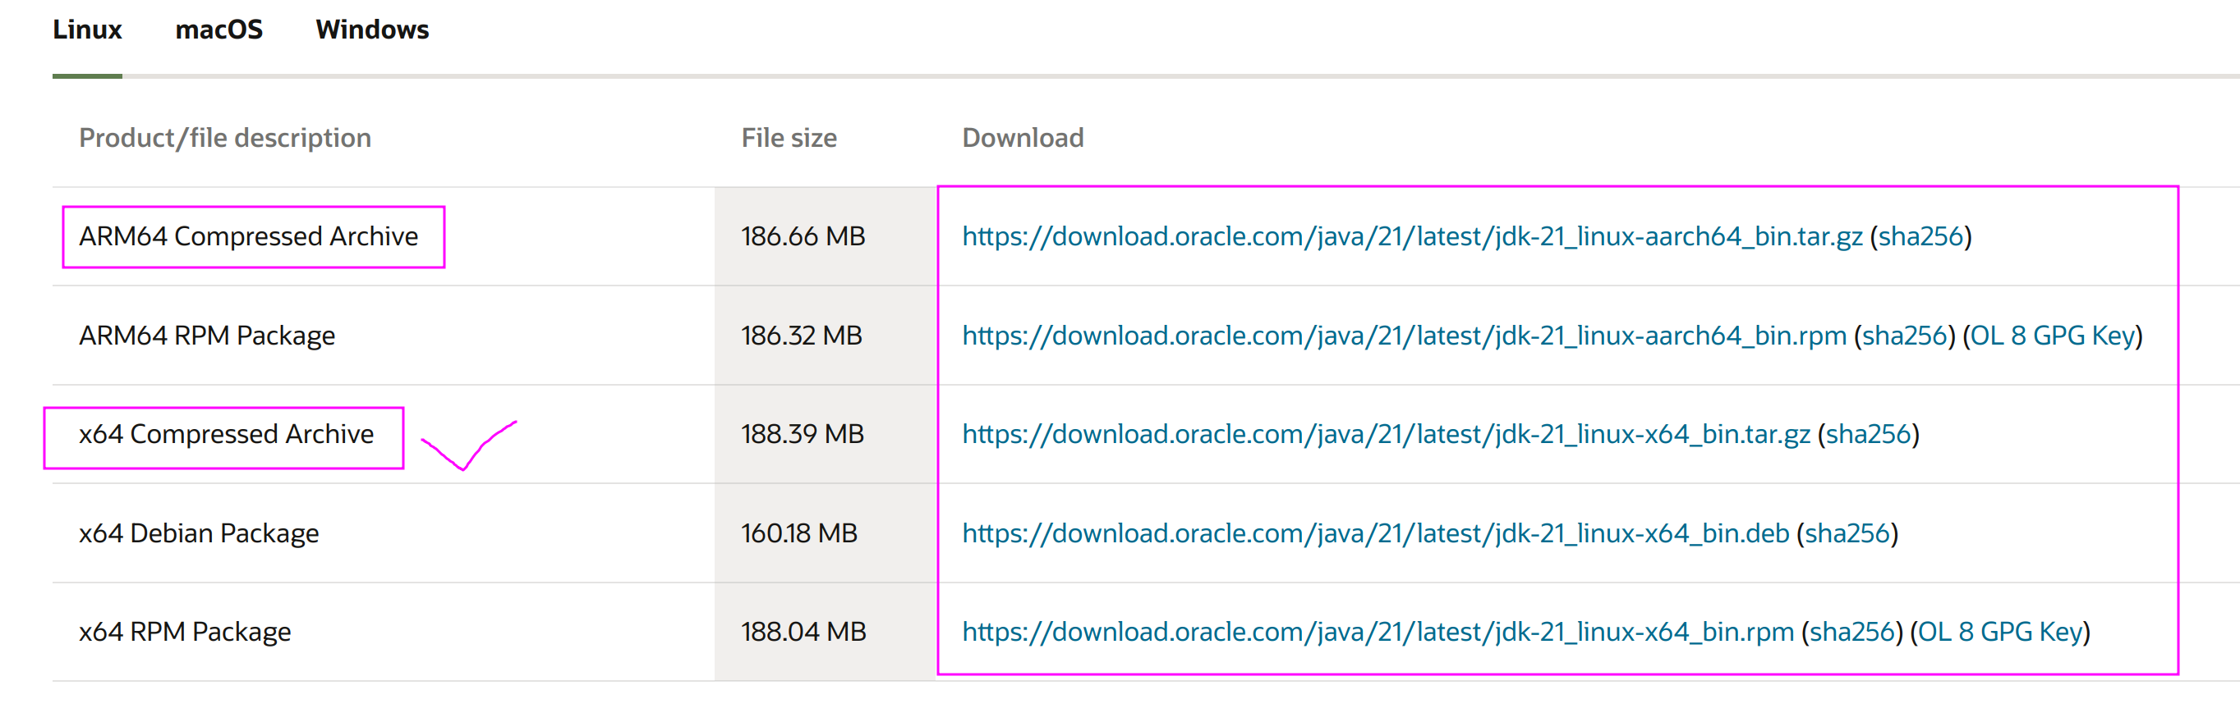Viewport: 2240px width, 722px height.
Task: Click the 'Product/file description' column header
Action: tap(225, 138)
